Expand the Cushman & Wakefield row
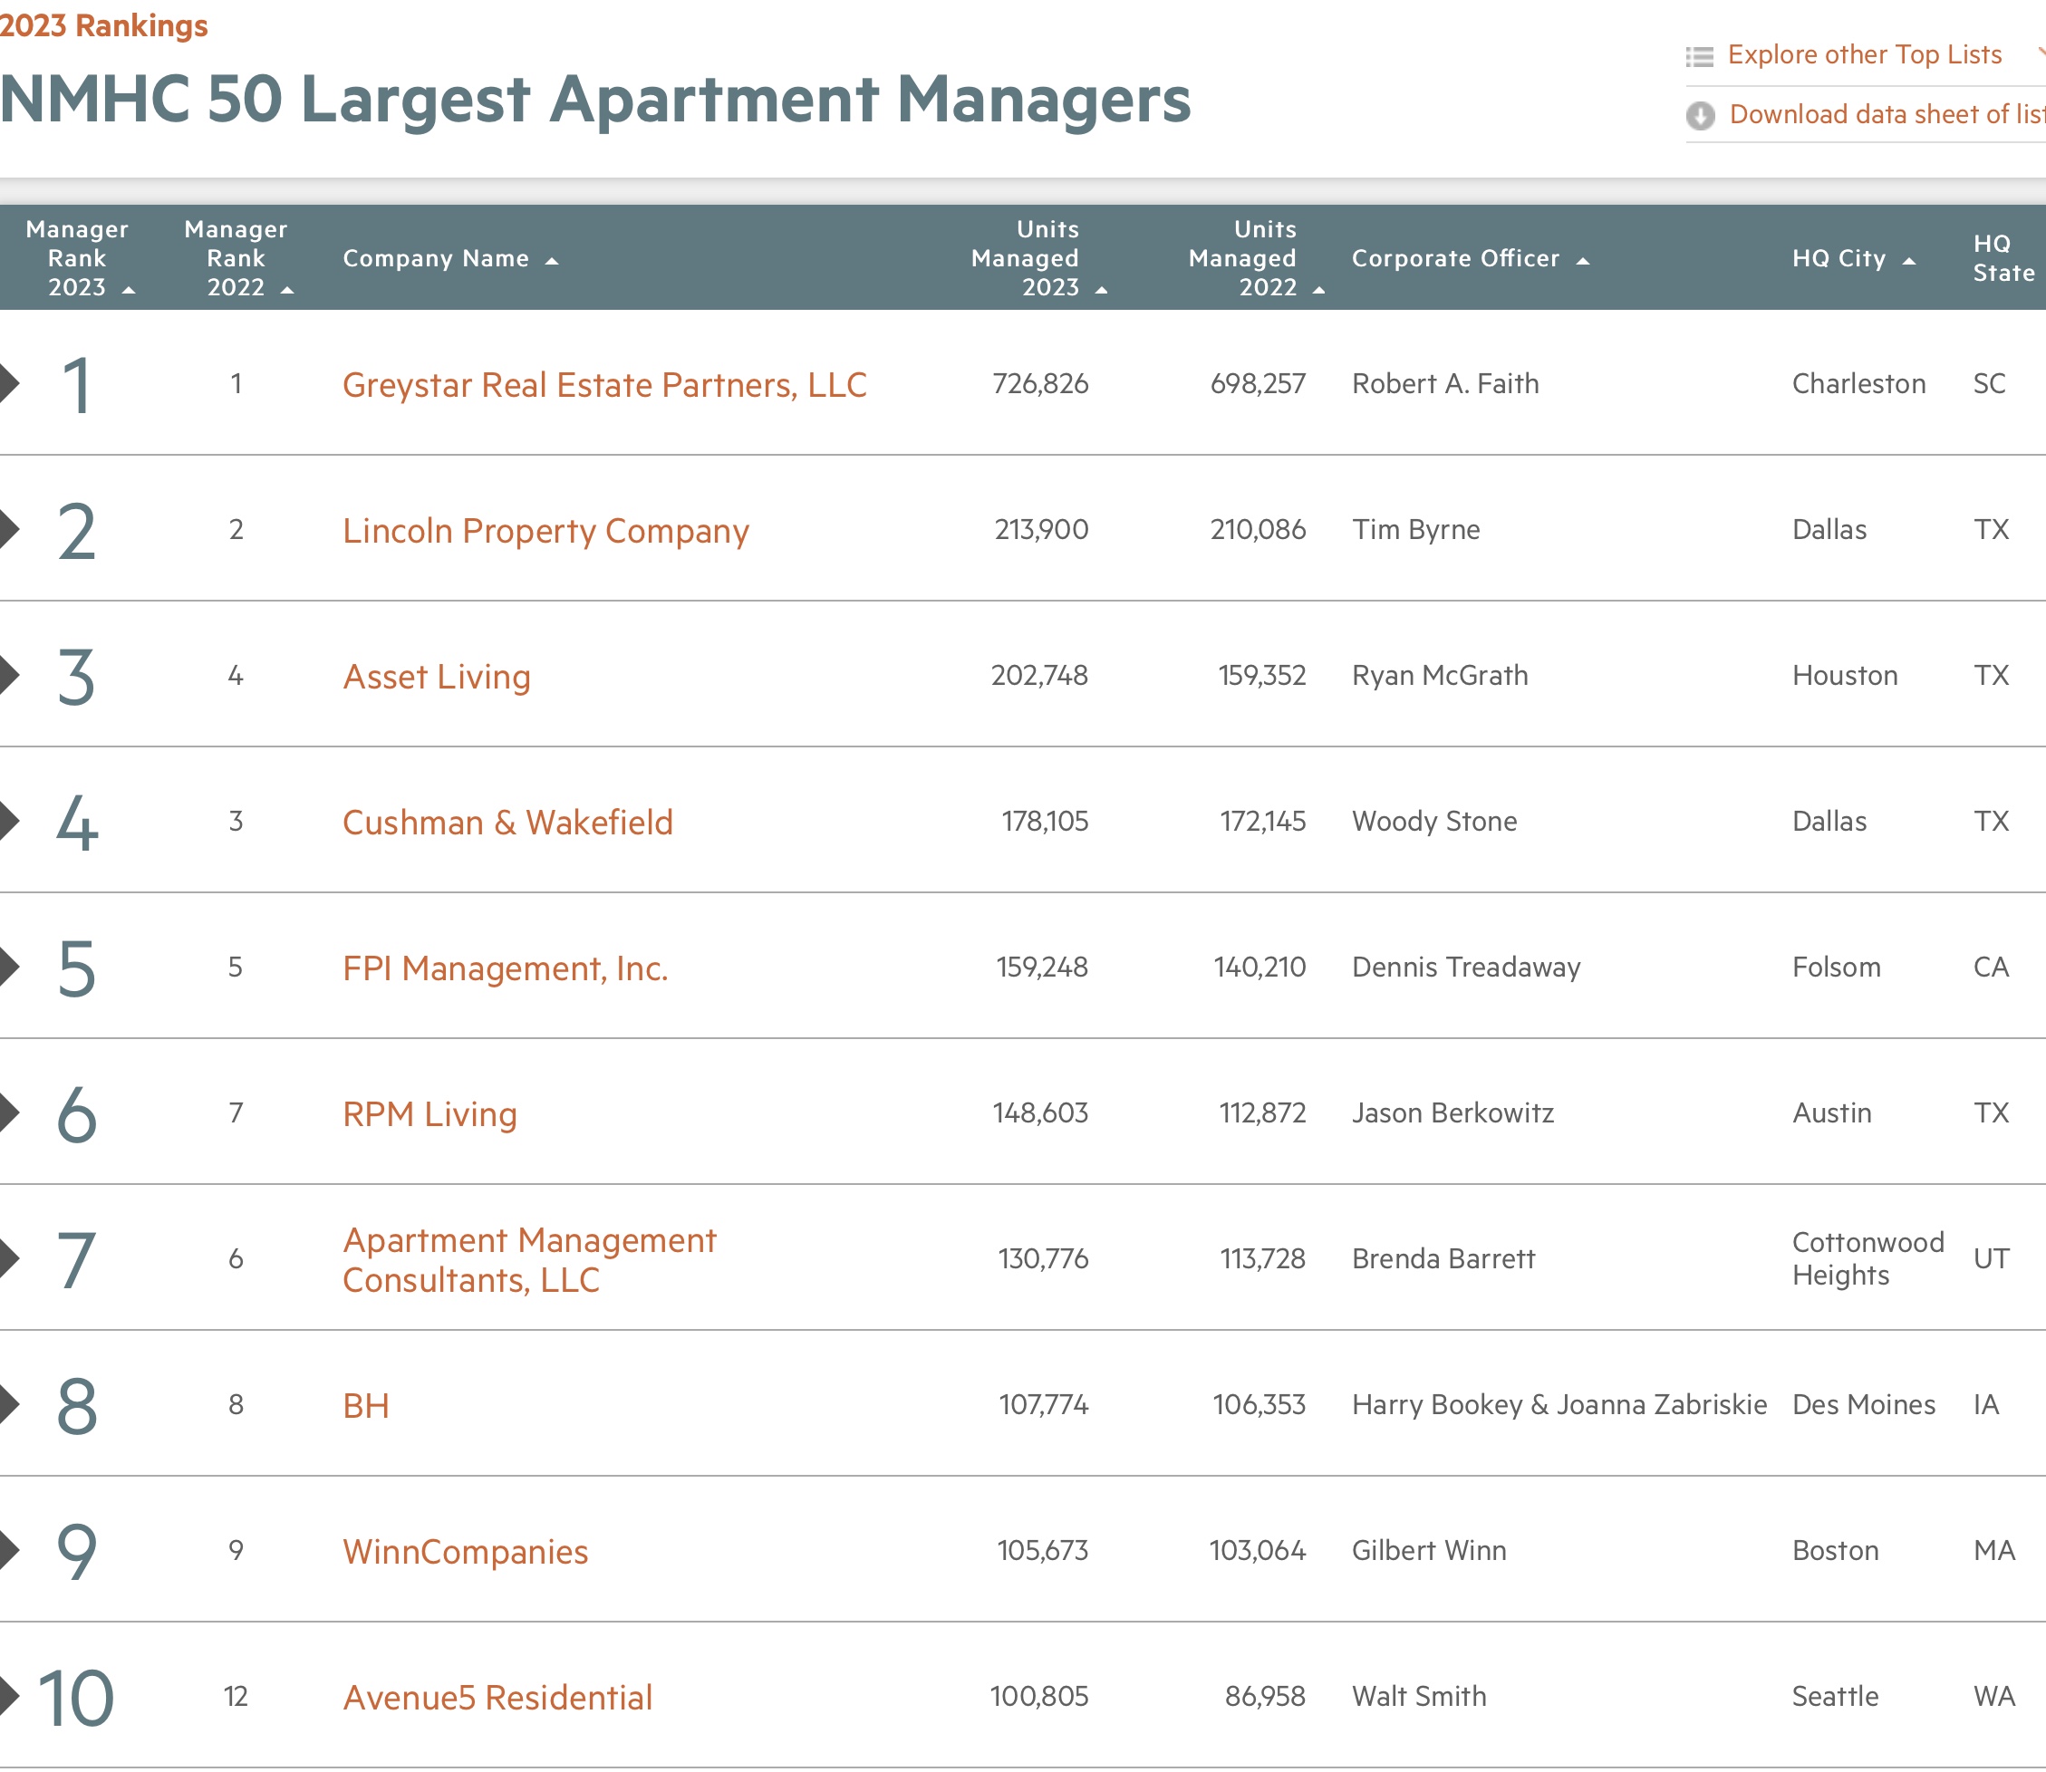Viewport: 2046px width, 1772px height. click(x=9, y=821)
